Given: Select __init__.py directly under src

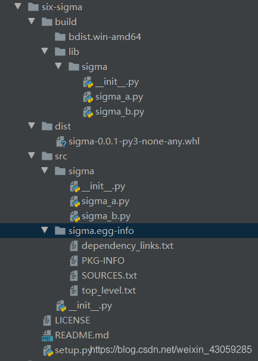Looking at the screenshot, I should (90, 306).
